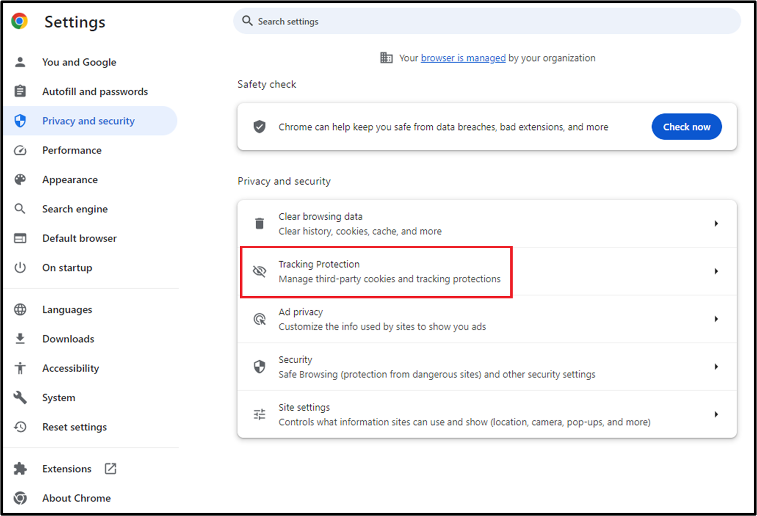The height and width of the screenshot is (516, 757).
Task: Click the external link icon beside Extensions
Action: point(110,469)
